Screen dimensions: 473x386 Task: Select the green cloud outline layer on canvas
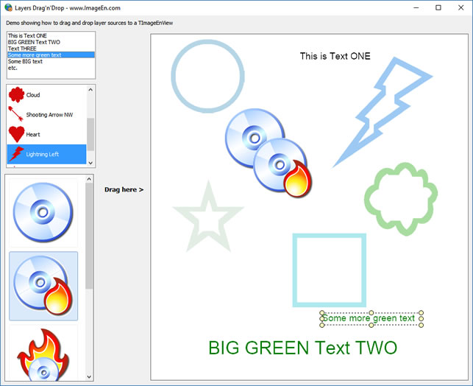pyautogui.click(x=401, y=200)
